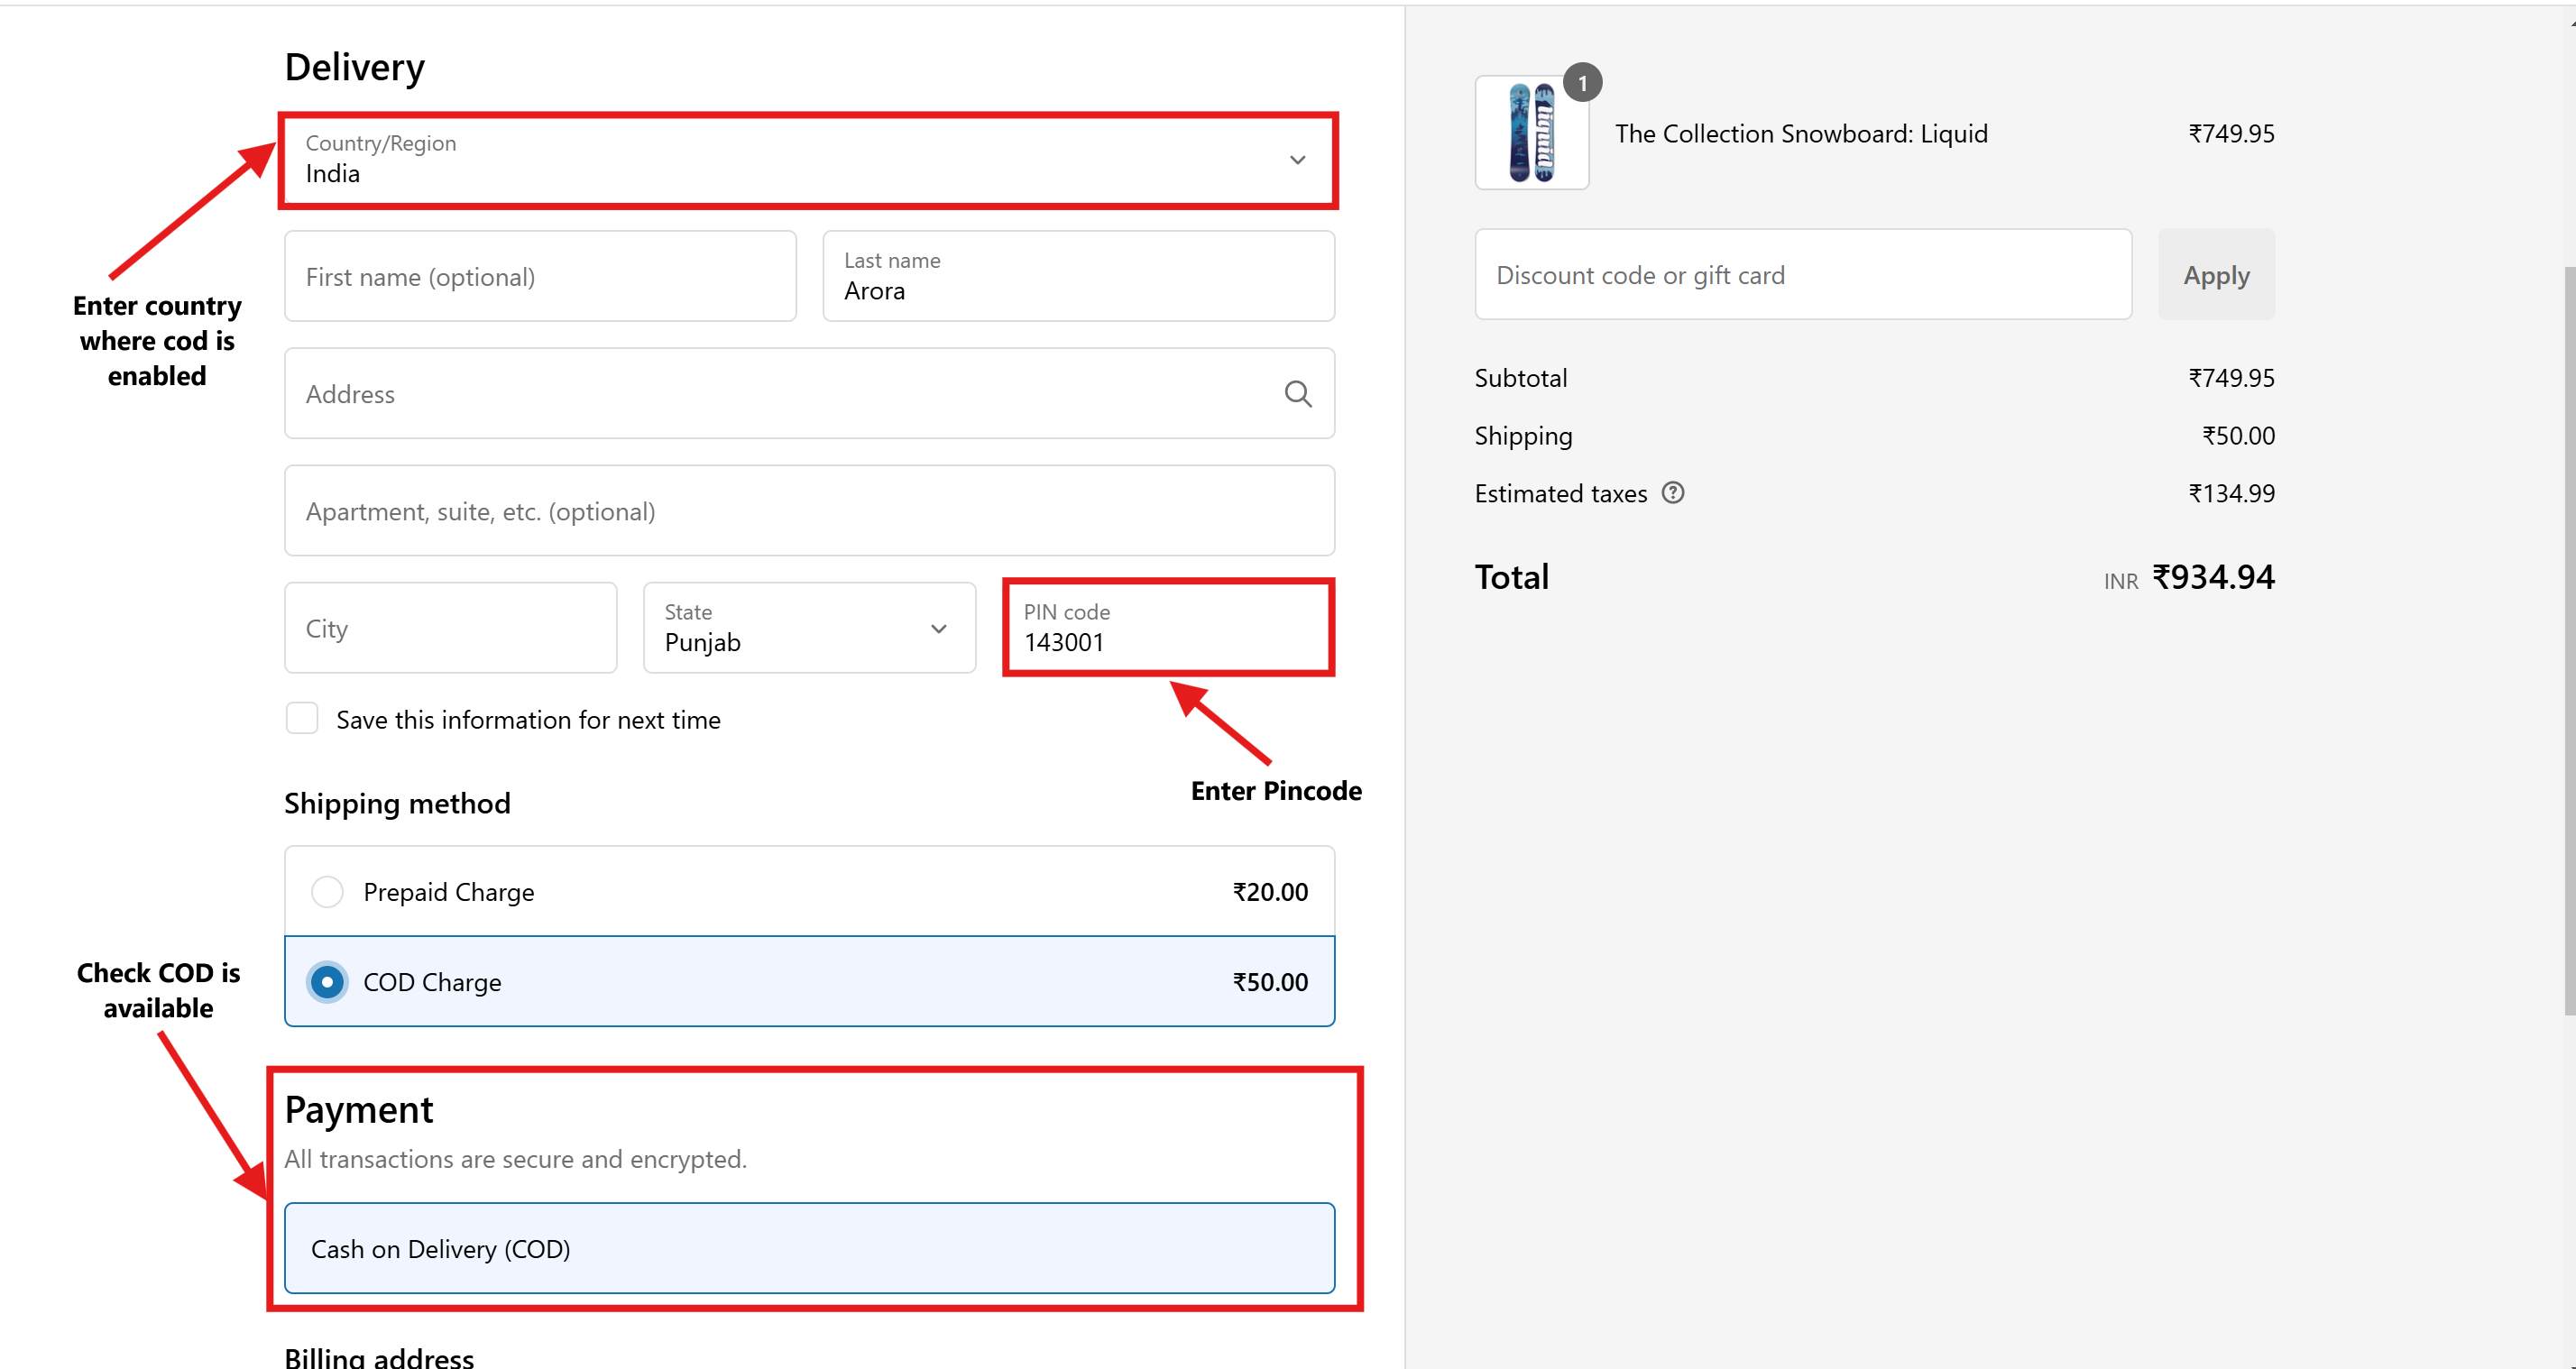The image size is (2576, 1369).
Task: Click the page vertical scrollbar
Action: click(x=2568, y=640)
